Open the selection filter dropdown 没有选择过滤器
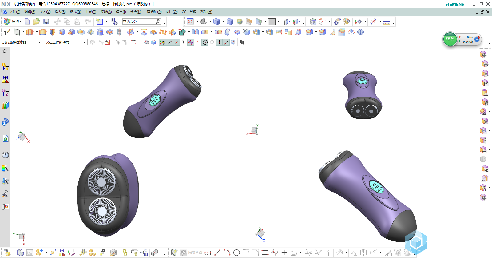 click(22, 42)
